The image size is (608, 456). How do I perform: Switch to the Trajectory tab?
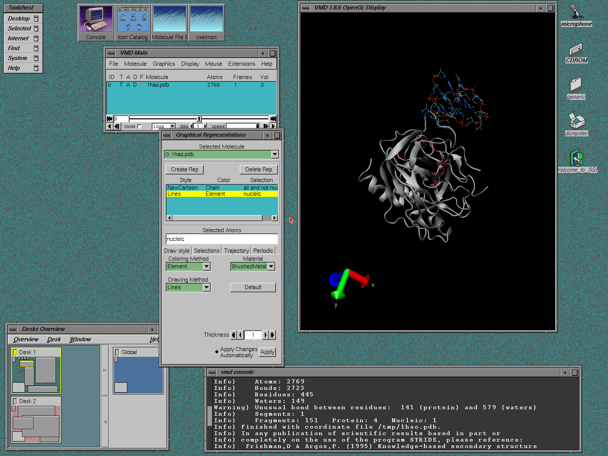pos(236,251)
